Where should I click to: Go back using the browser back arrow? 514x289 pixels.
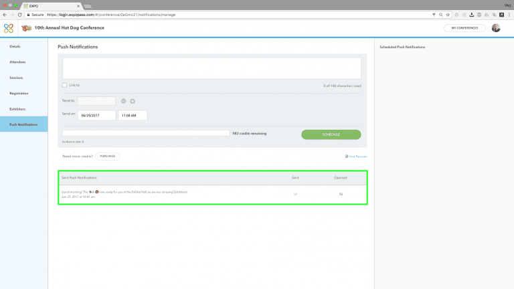pyautogui.click(x=5, y=14)
